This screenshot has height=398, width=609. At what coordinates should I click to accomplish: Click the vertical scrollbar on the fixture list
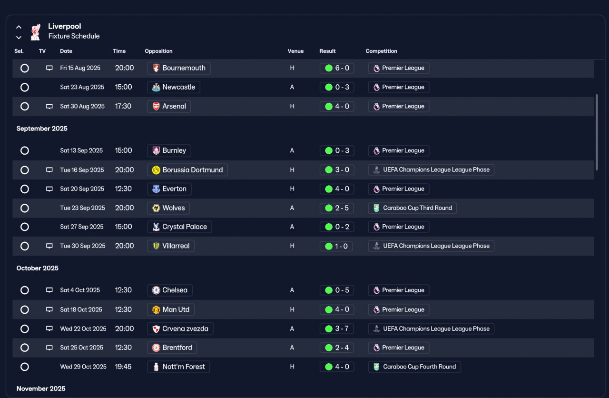[597, 132]
